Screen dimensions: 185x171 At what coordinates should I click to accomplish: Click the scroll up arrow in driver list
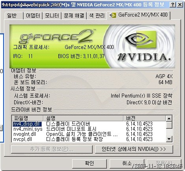point(169,118)
